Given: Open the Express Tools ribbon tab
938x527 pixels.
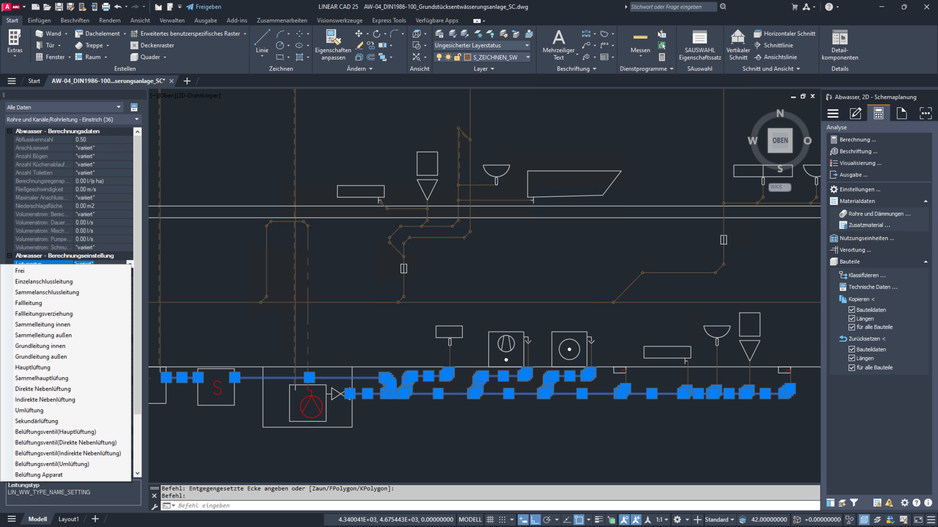Looking at the screenshot, I should tap(389, 21).
